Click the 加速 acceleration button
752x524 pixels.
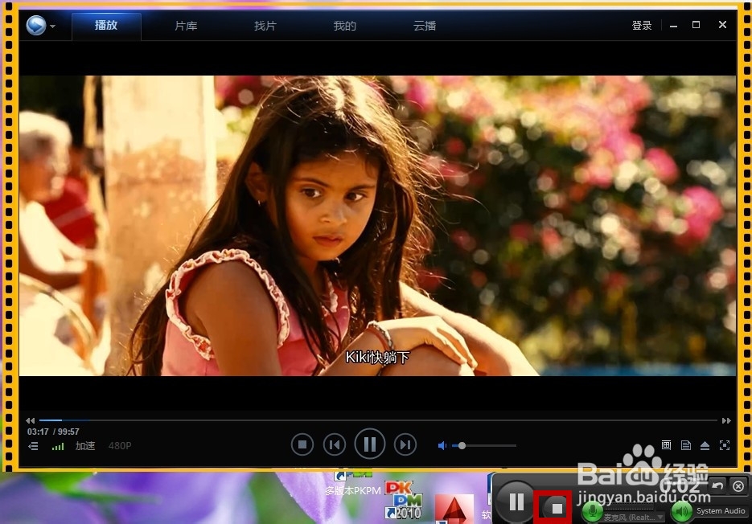coord(85,446)
